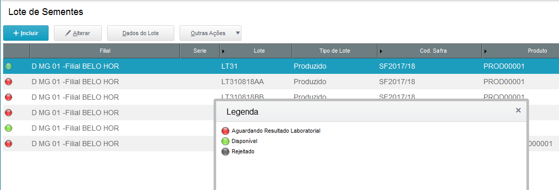Click the Tipo de Lote column header
This screenshot has height=190, width=559.
pos(335,51)
